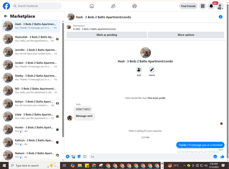This screenshot has height=169, width=229.
Task: Click the weather 21°C widget
Action: (x=173, y=165)
